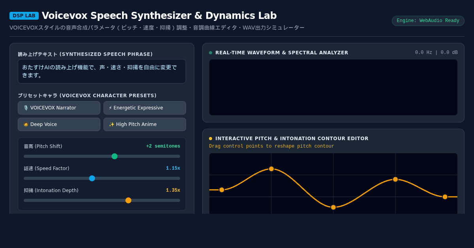Click the Voicevox Character Presets heading

point(87,96)
